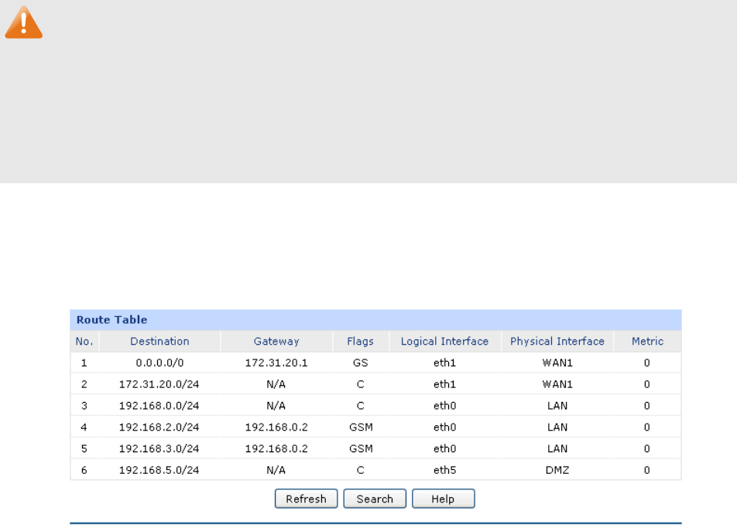Select destination 192.168.2.0/24

[159, 427]
